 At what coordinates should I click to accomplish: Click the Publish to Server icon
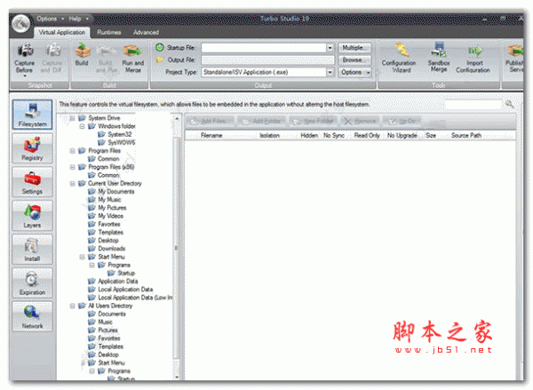point(515,51)
